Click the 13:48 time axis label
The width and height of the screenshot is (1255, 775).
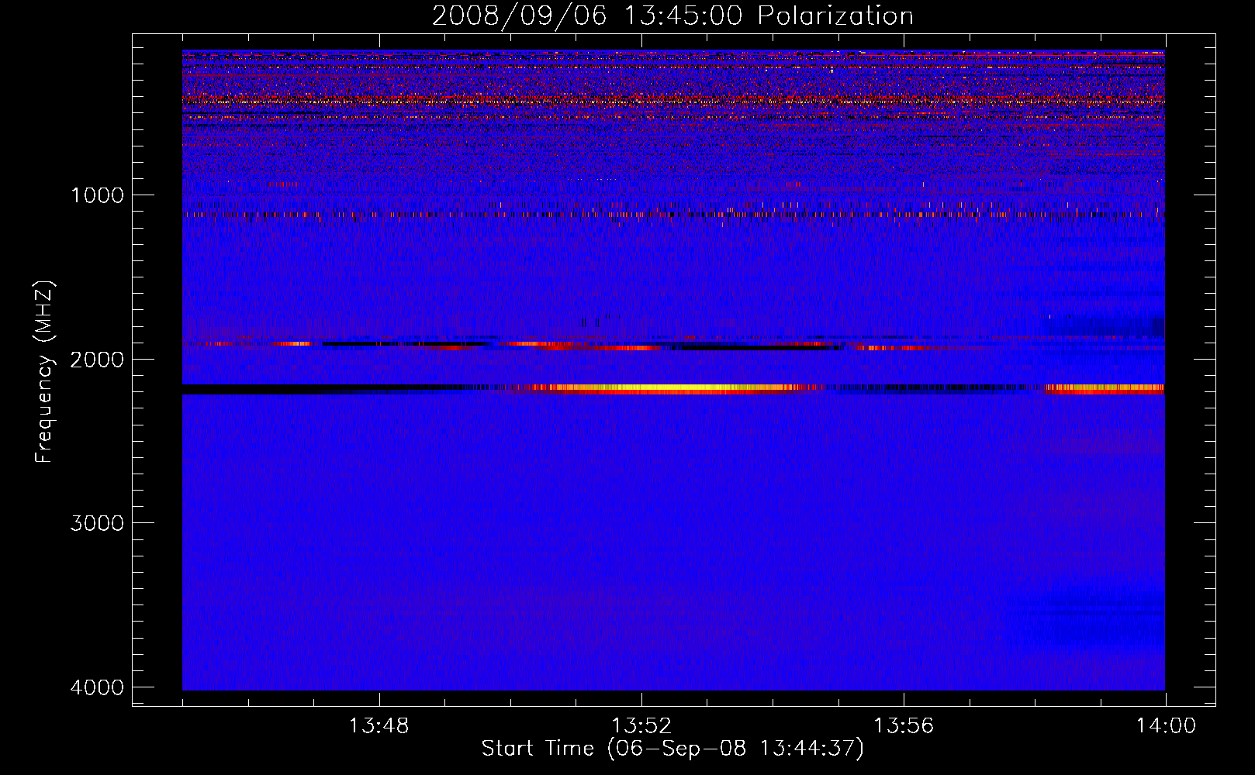(379, 726)
